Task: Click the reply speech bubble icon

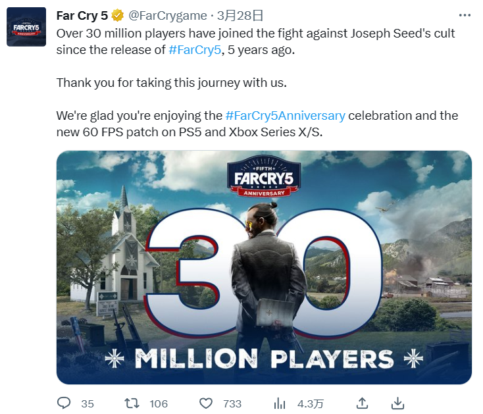Action: [x=64, y=403]
